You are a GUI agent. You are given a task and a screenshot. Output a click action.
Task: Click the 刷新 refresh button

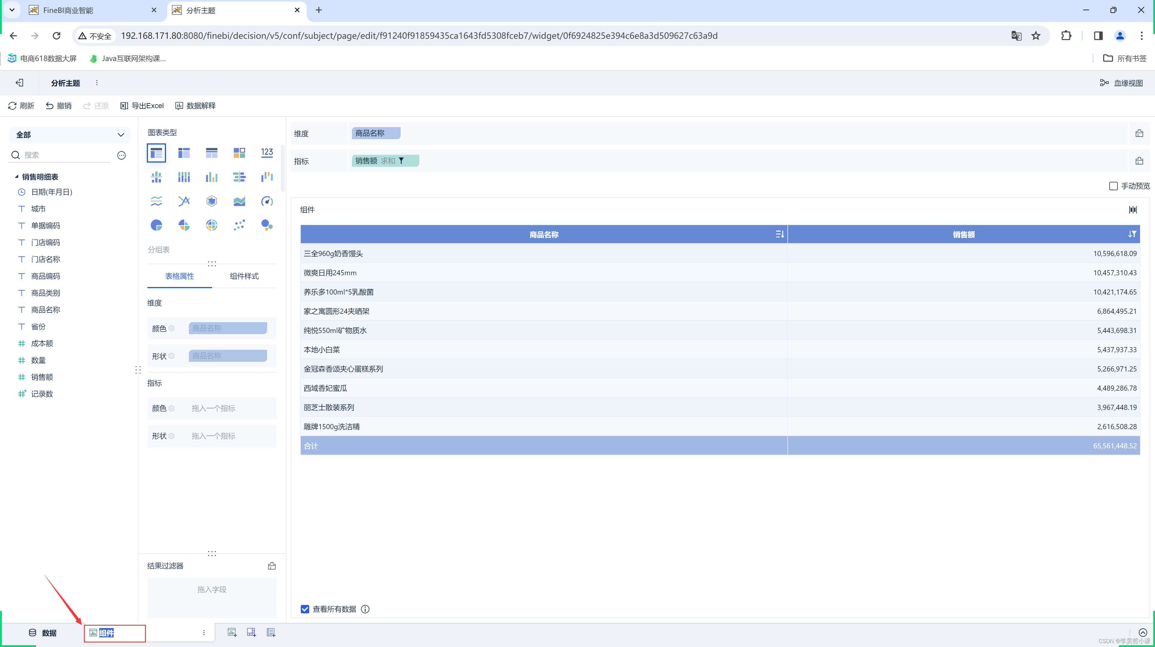tap(21, 106)
